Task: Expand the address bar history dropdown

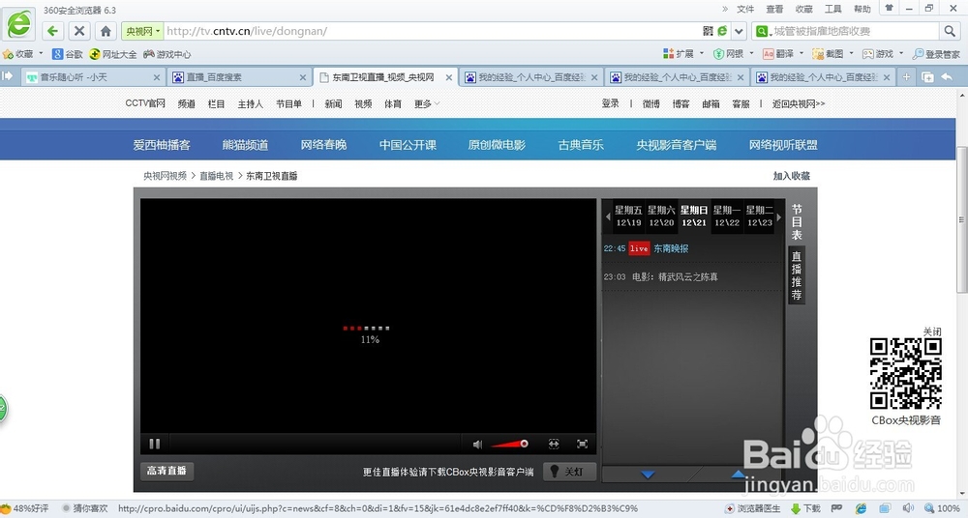Action: 739,31
